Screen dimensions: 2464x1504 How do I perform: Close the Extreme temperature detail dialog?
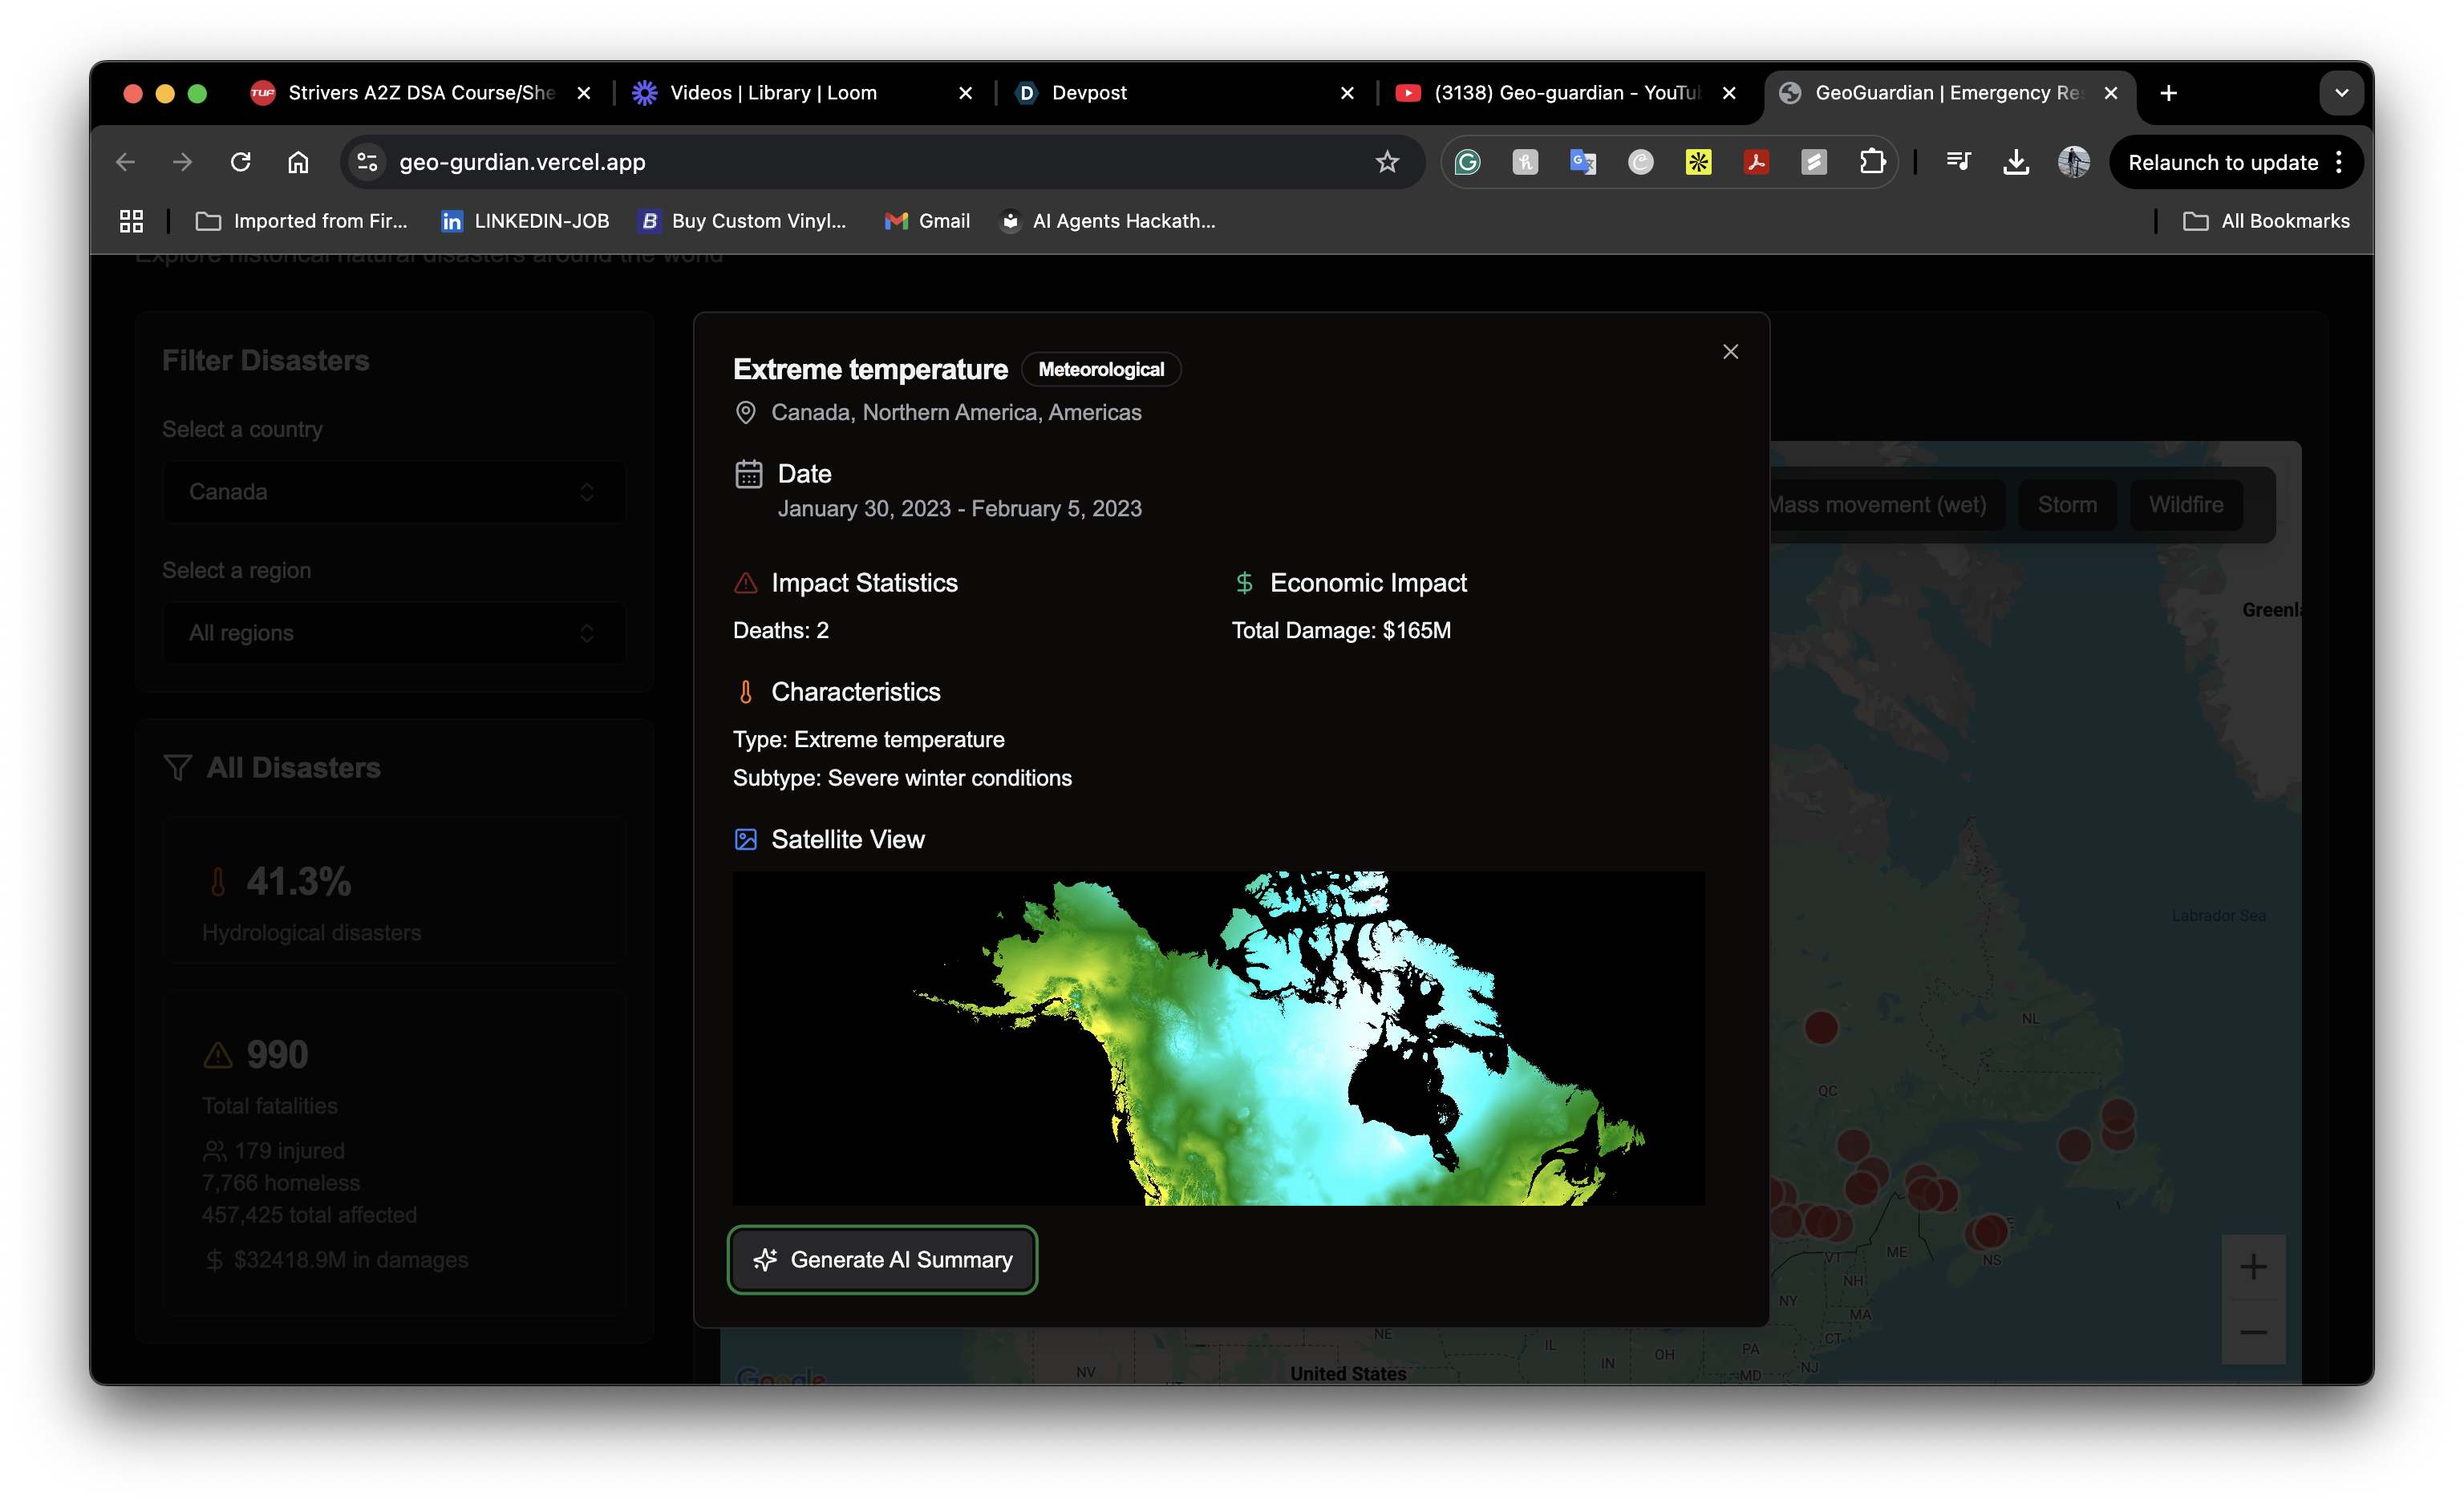(1730, 352)
